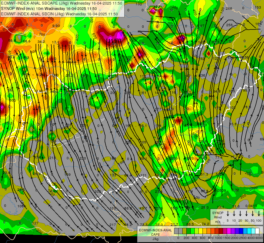The height and width of the screenshot is (243, 264).
Task: Click the 'SYNOP Wind m/s' legend title
Action: point(218,217)
